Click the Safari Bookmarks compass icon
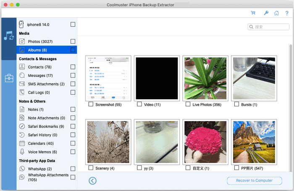This screenshot has height=191, width=294. click(x=22, y=126)
